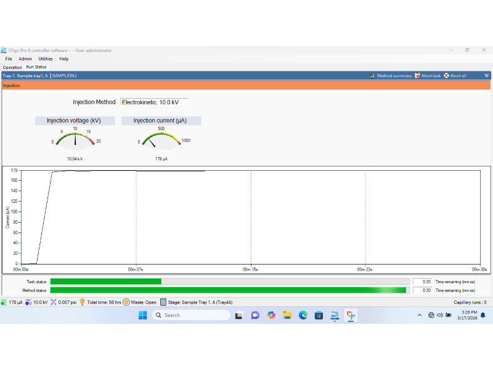493x370 pixels.
Task: Click the lamp Total time bulb icon
Action: pyautogui.click(x=83, y=302)
